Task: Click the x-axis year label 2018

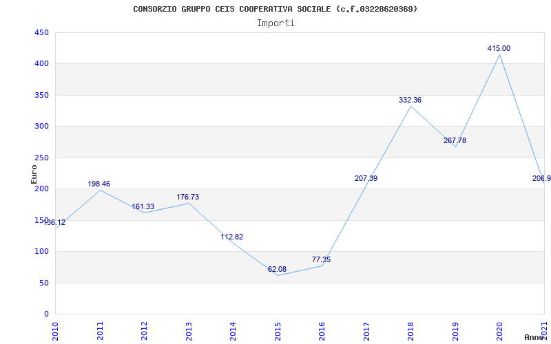Action: point(410,331)
